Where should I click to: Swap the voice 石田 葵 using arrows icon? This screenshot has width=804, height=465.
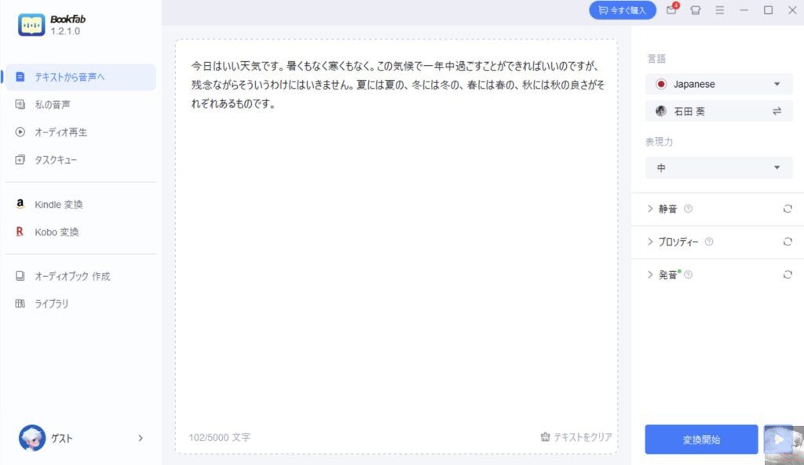(x=777, y=111)
